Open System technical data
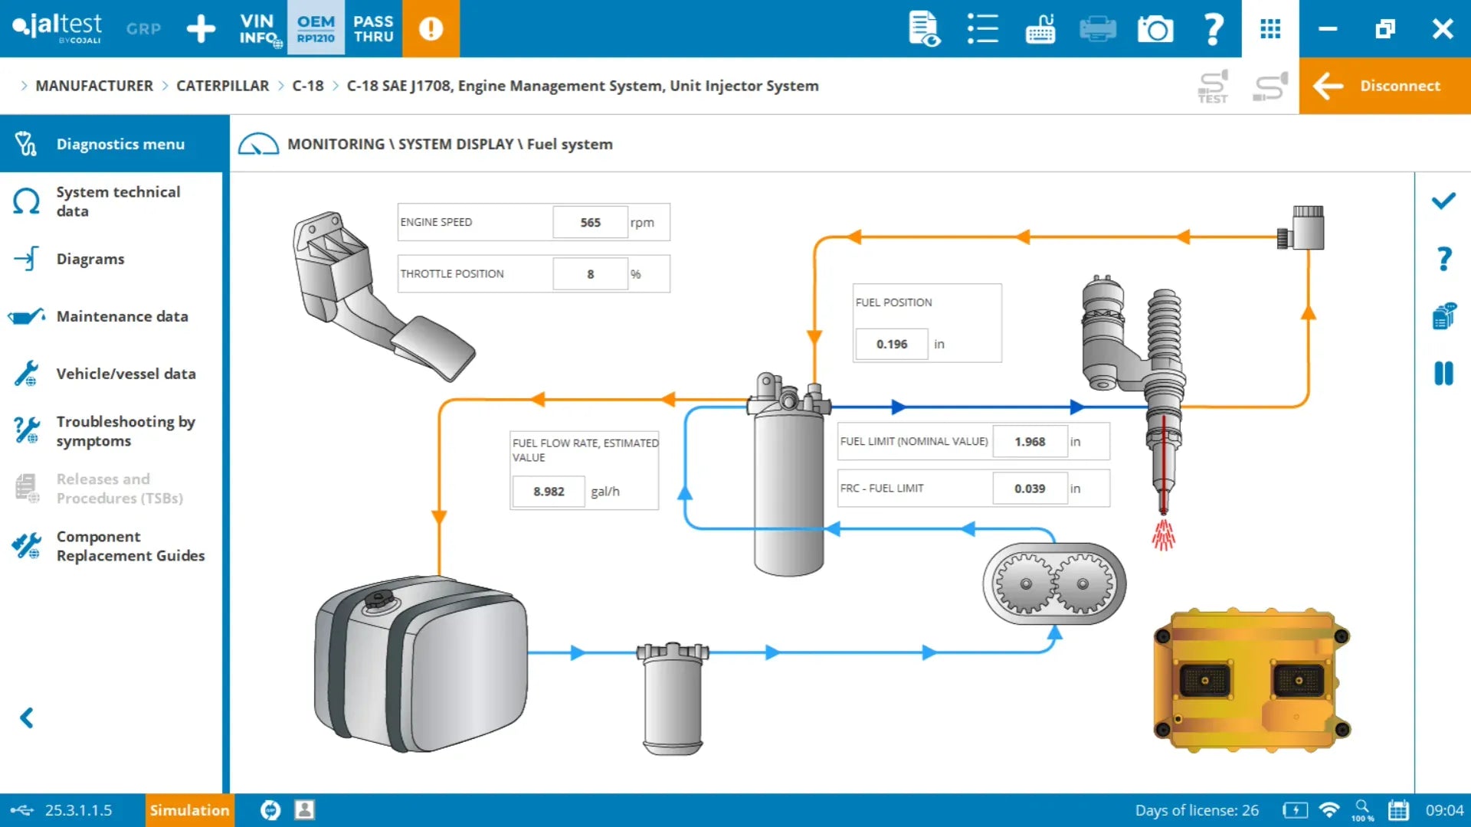 point(111,201)
